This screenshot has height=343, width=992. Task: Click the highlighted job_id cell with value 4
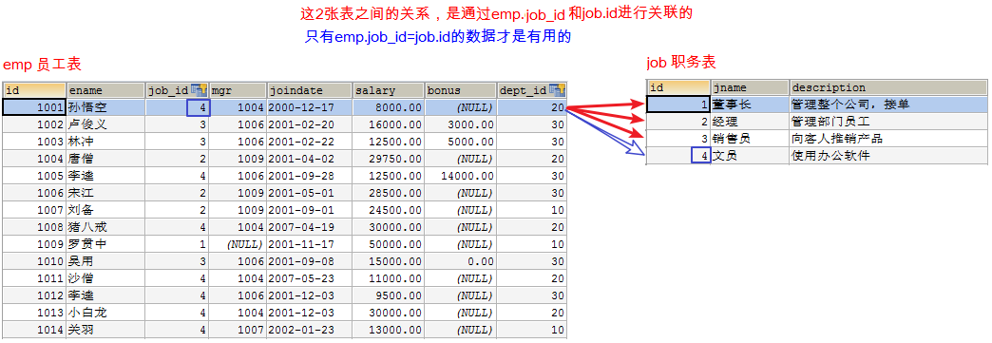point(199,107)
